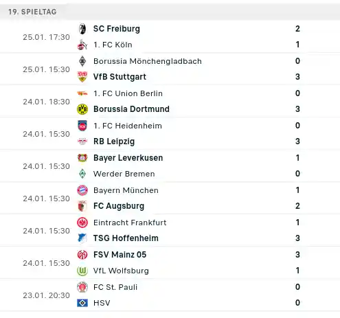Click the 25.01. 17:30 match time
Image resolution: width=340 pixels, height=318 pixels.
coord(46,37)
